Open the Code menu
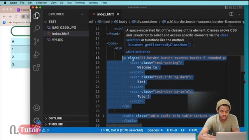The width and height of the screenshot is (249, 140). (x=13, y=3)
